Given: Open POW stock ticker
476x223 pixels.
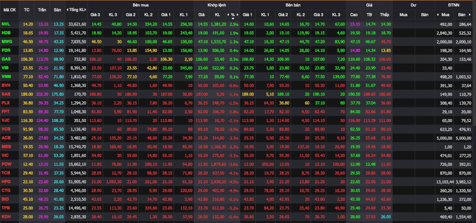Looking at the screenshot, I should [7, 164].
